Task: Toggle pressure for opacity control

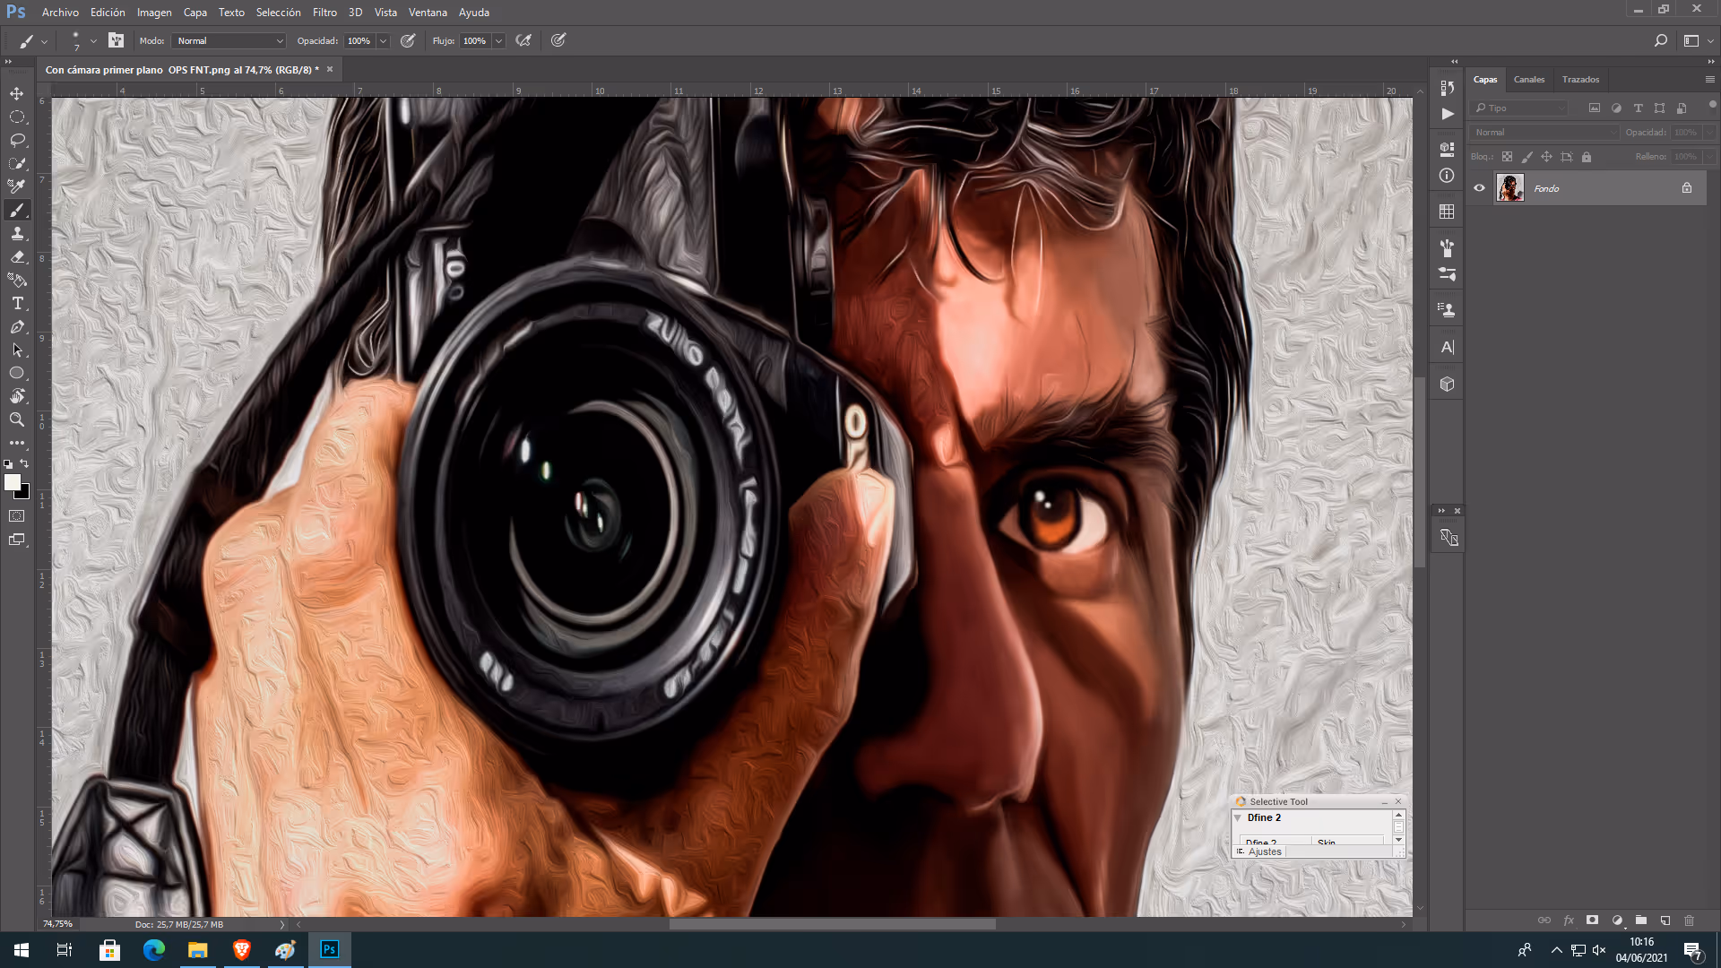Action: [408, 40]
